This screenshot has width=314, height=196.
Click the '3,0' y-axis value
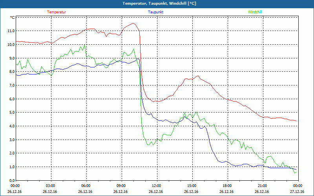coord(12,140)
